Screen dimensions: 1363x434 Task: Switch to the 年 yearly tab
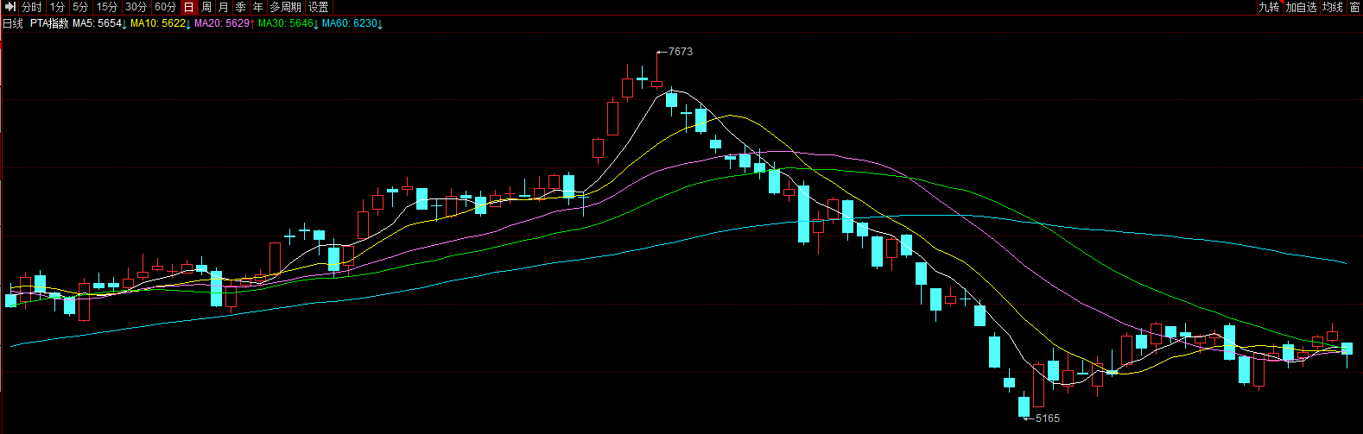[x=258, y=7]
